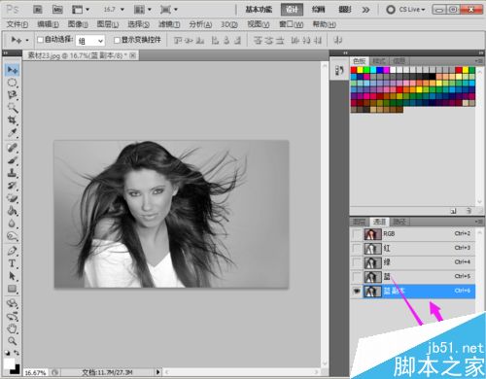Select the Horizontal Type tool
Viewport: 486px width, 379px height.
coord(13,263)
